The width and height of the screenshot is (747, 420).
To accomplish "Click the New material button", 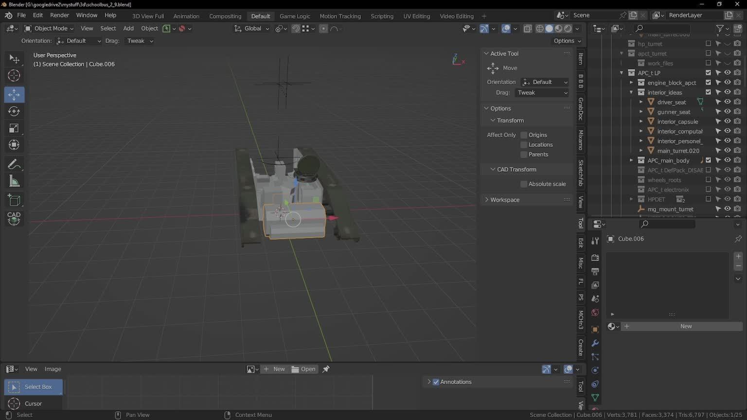I will click(x=686, y=326).
